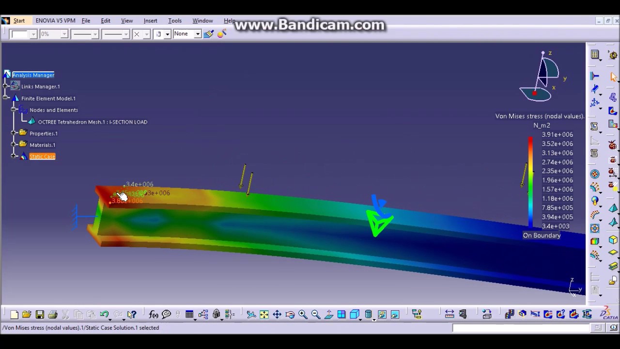Click the Materials.1 label

pyautogui.click(x=43, y=145)
